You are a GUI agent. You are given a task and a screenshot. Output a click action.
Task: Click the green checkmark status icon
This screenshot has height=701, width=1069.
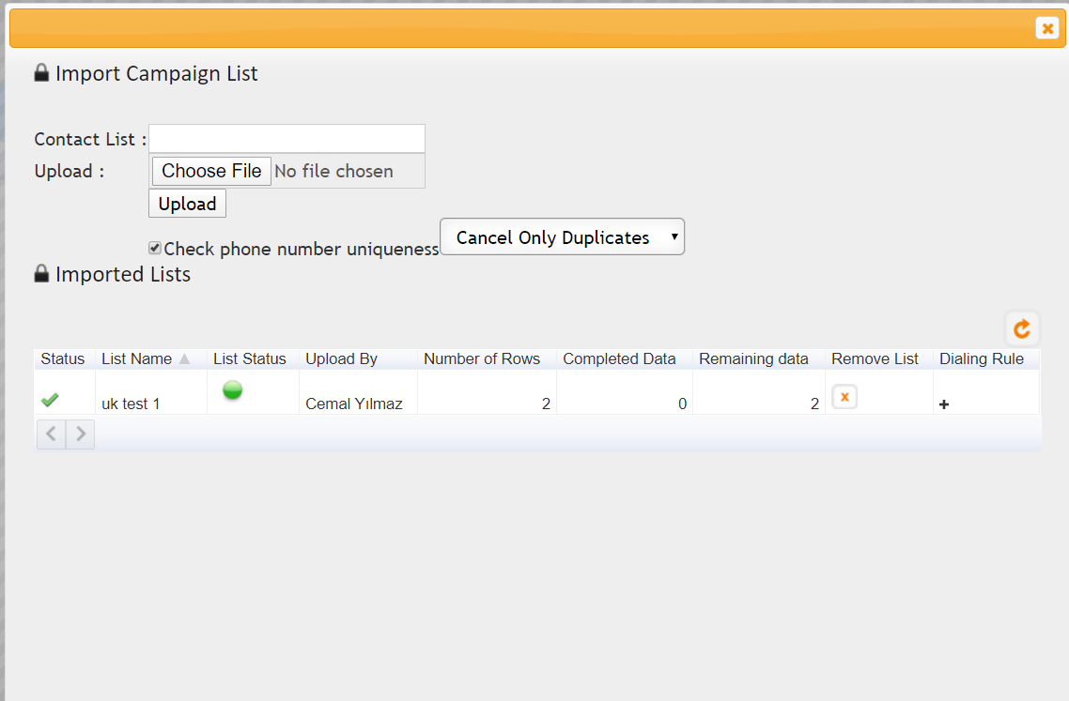coord(50,400)
